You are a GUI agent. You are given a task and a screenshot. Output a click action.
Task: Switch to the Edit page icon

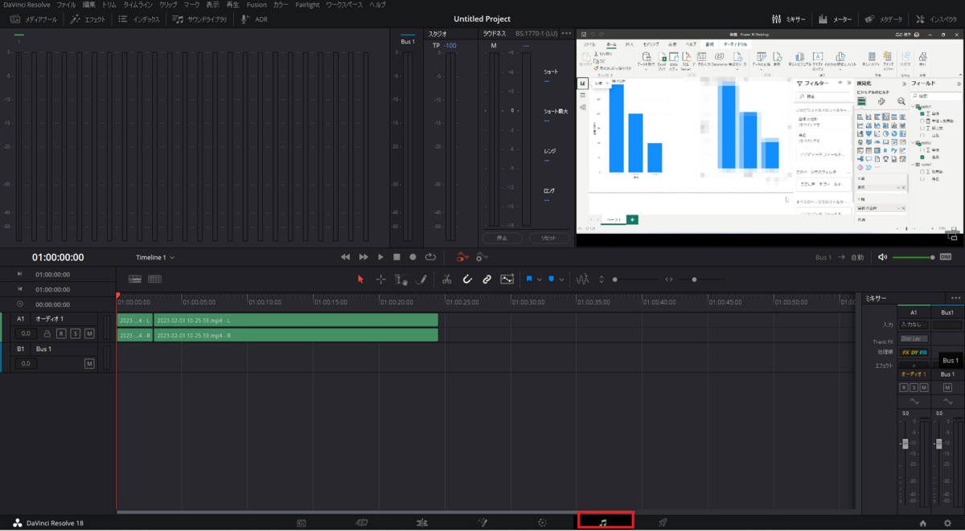(x=422, y=522)
